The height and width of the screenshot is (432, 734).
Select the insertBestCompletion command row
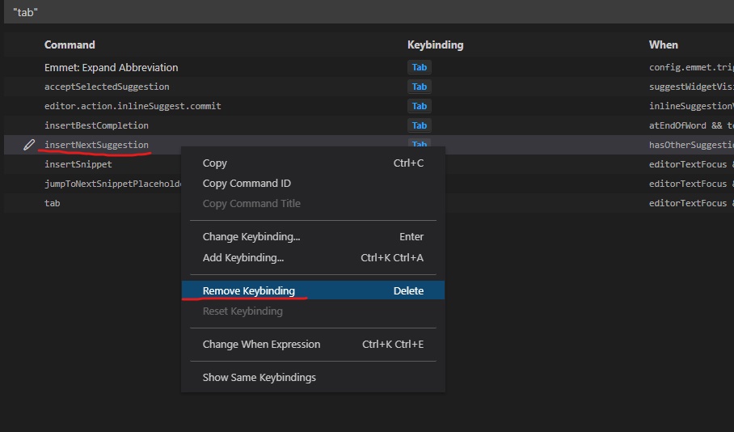pyautogui.click(x=369, y=125)
